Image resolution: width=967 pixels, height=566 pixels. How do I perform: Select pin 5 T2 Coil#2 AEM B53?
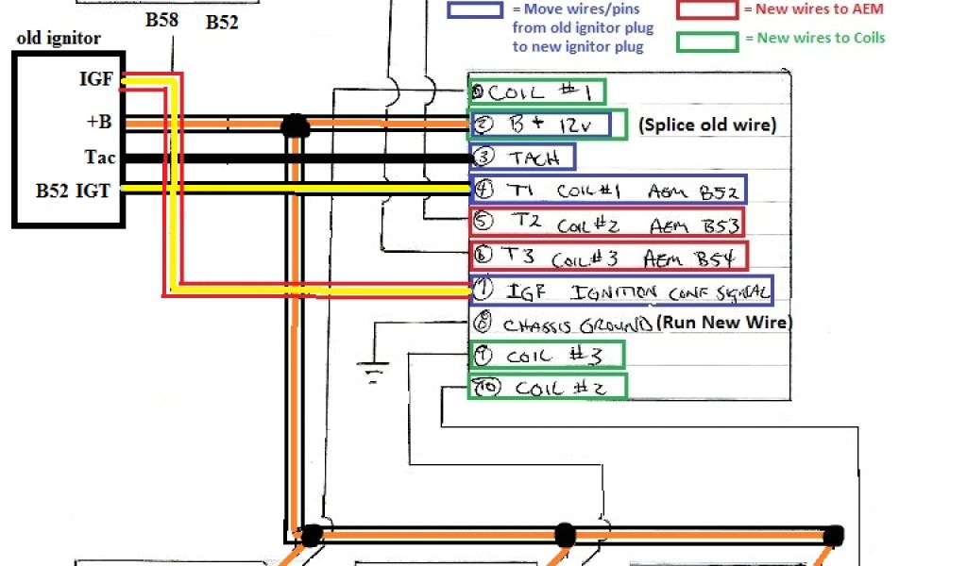[x=606, y=222]
